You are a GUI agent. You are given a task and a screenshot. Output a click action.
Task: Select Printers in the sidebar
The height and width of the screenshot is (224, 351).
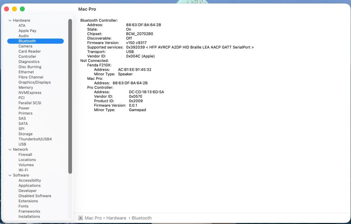coord(25,113)
